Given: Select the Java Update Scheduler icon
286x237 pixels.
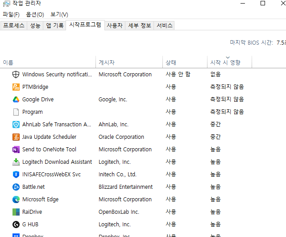Looking at the screenshot, I should pos(16,137).
